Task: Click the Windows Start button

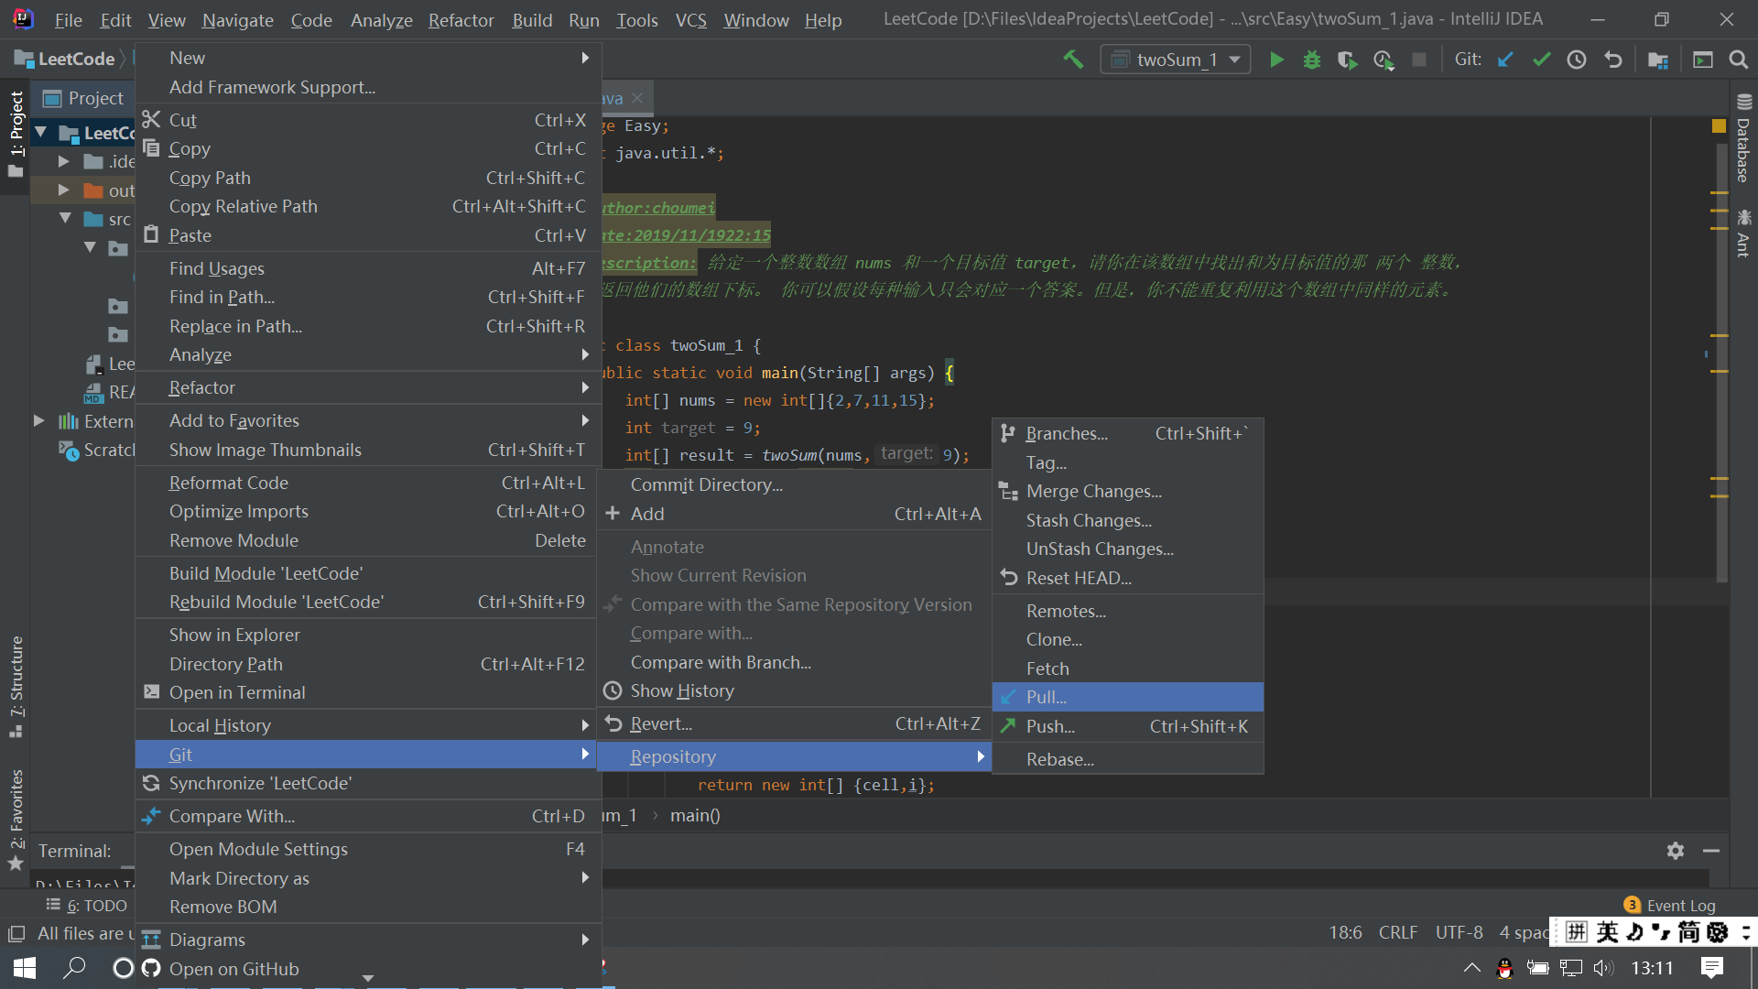Action: [25, 968]
